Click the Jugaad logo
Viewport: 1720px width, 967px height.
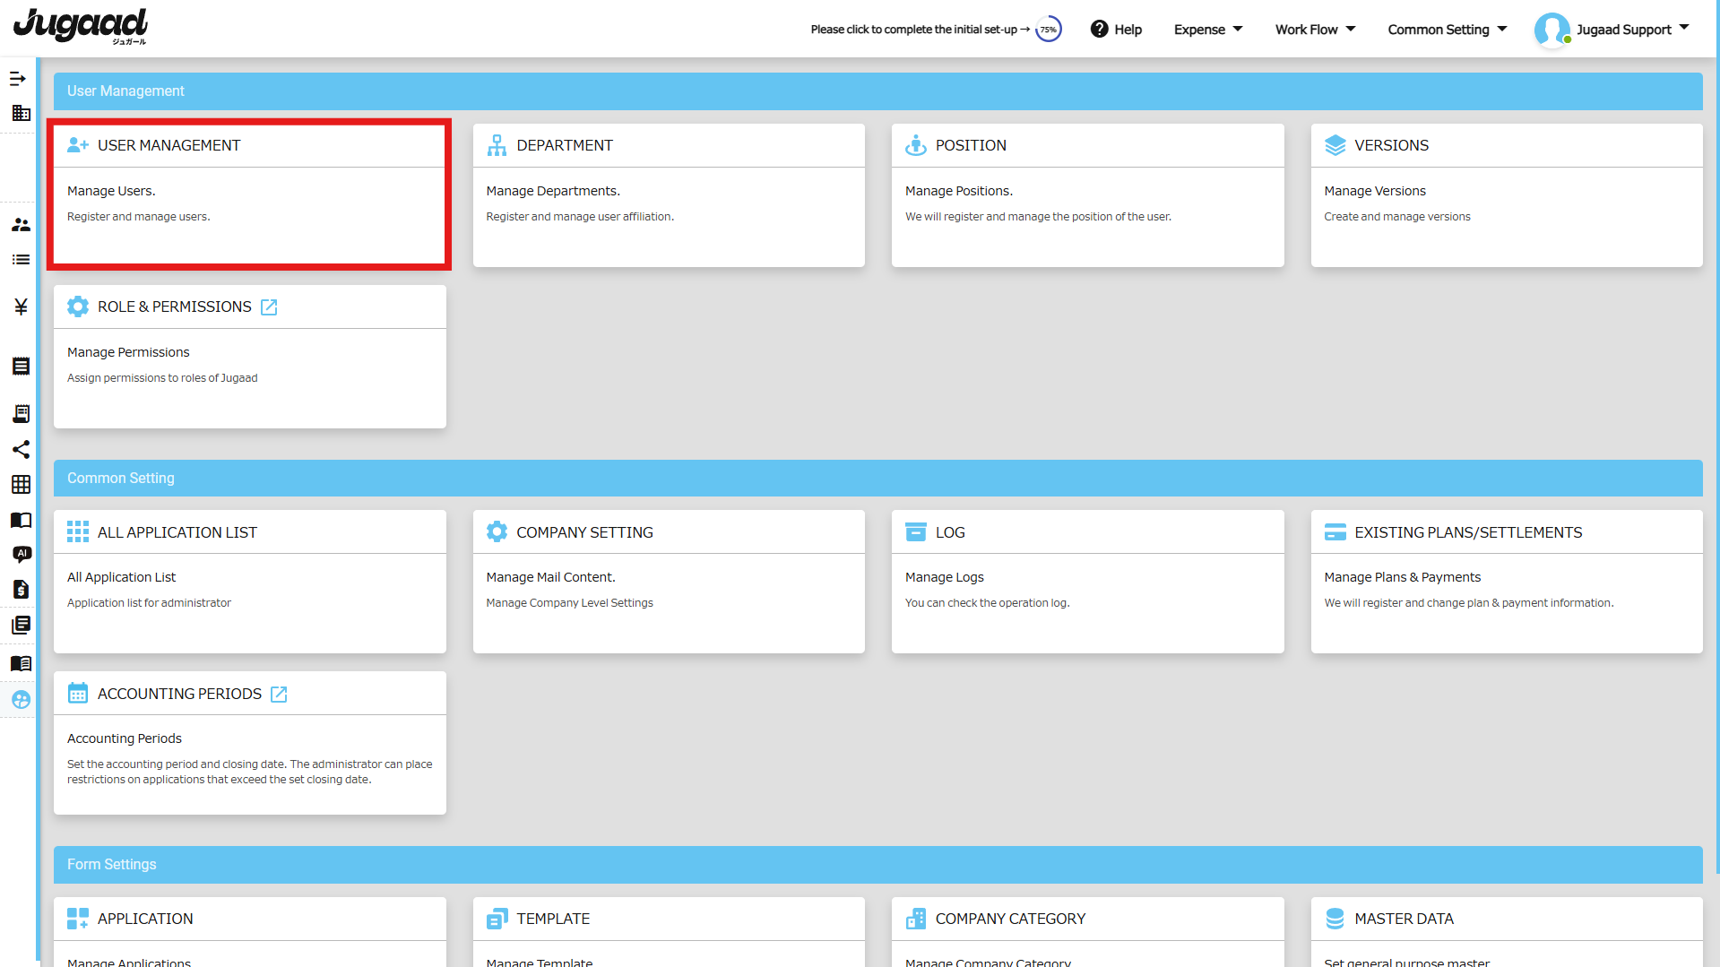point(81,27)
